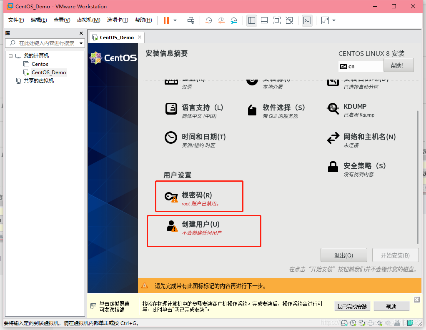426x330 pixels.
Task: Open 软件选择 (S) settings
Action: 276,111
